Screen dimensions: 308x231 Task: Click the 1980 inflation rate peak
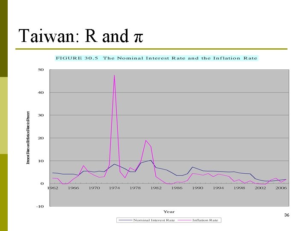(x=146, y=140)
